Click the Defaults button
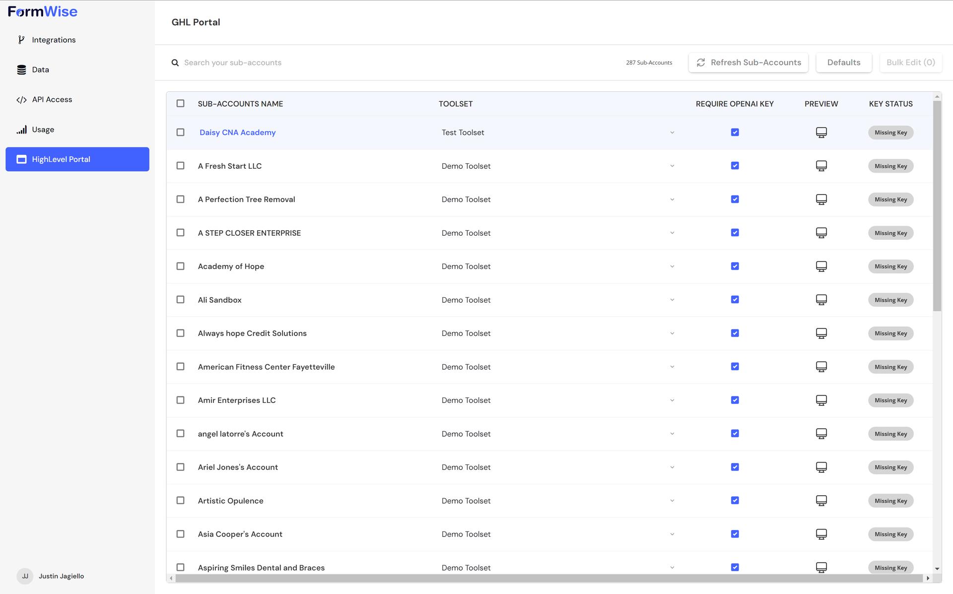 843,63
